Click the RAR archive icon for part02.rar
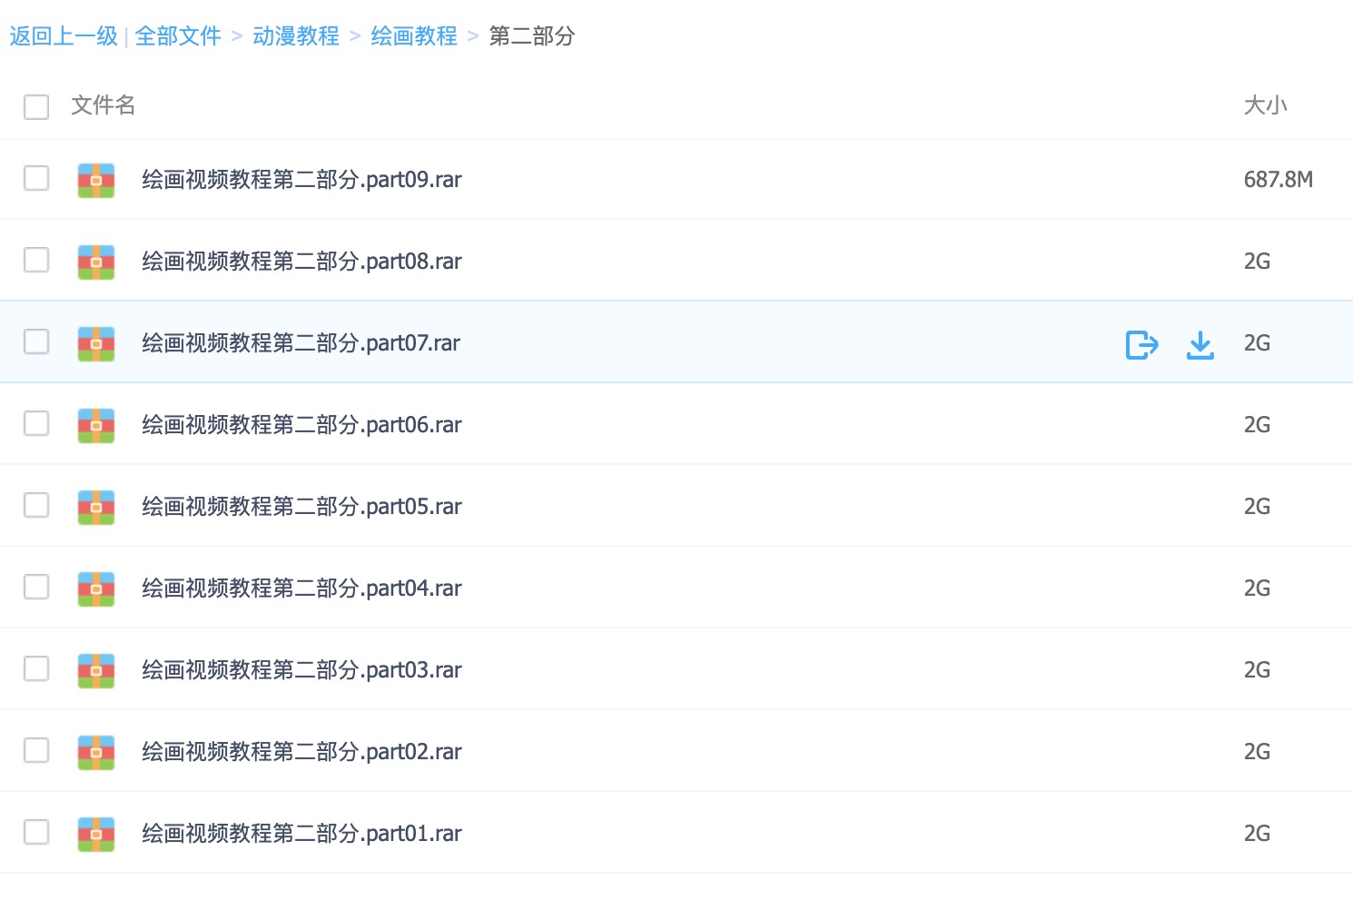The image size is (1353, 910). [96, 752]
